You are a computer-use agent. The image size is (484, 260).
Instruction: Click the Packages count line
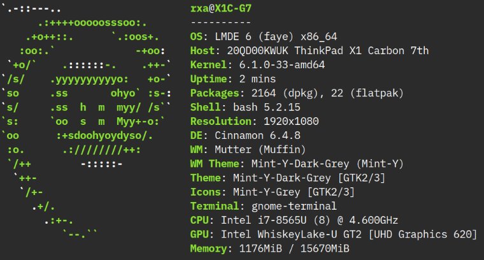click(297, 93)
